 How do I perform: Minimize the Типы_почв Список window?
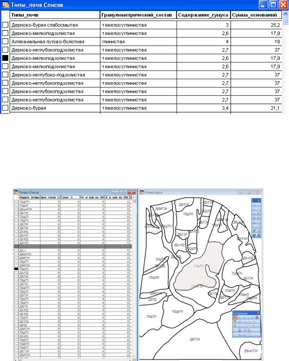263,4
